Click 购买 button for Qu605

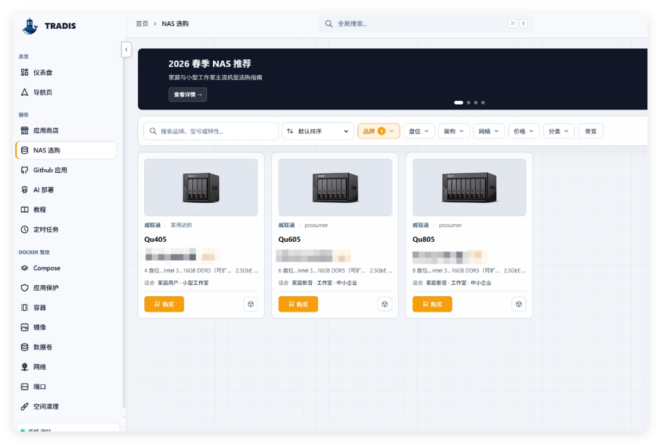[298, 304]
